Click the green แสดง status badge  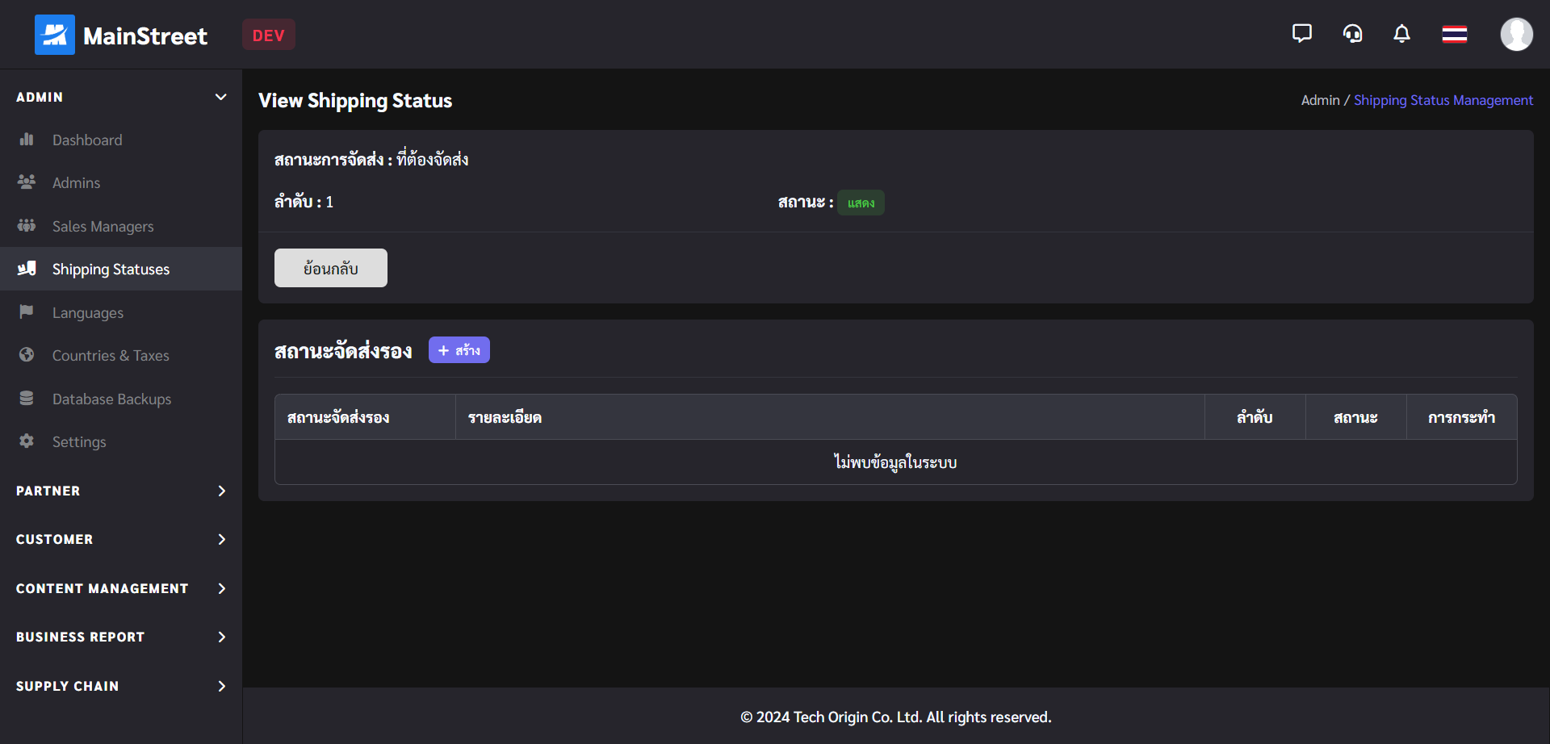click(x=861, y=203)
